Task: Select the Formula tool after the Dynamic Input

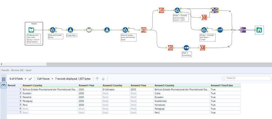Action: [107, 30]
